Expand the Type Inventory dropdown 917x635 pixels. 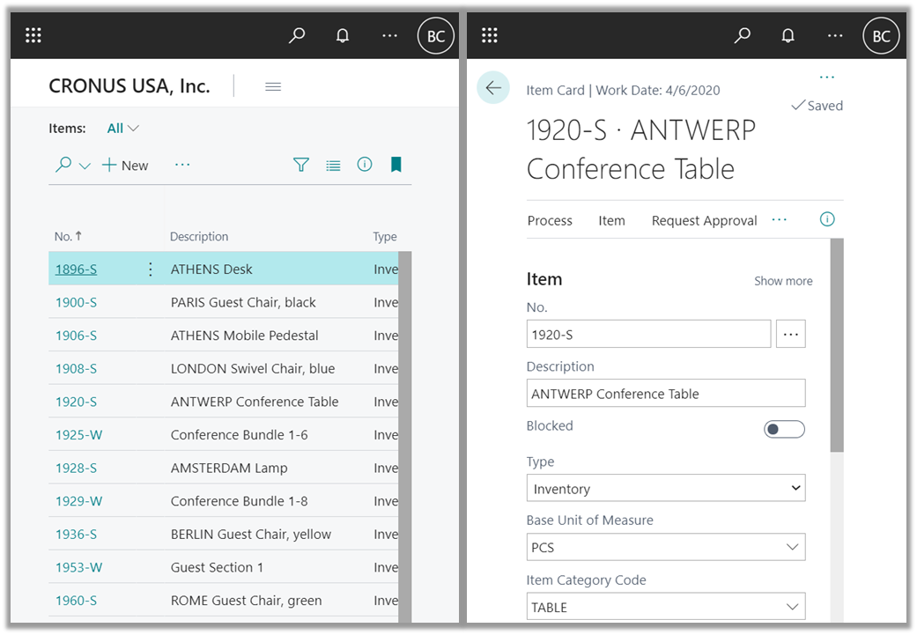(665, 488)
